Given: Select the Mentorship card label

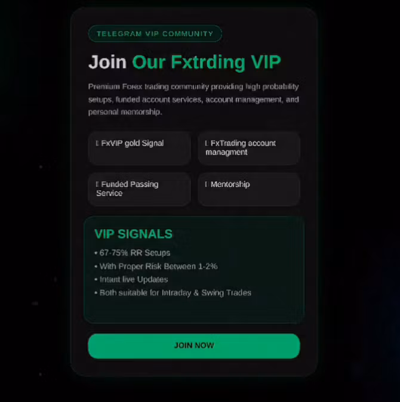Looking at the screenshot, I should tap(230, 184).
